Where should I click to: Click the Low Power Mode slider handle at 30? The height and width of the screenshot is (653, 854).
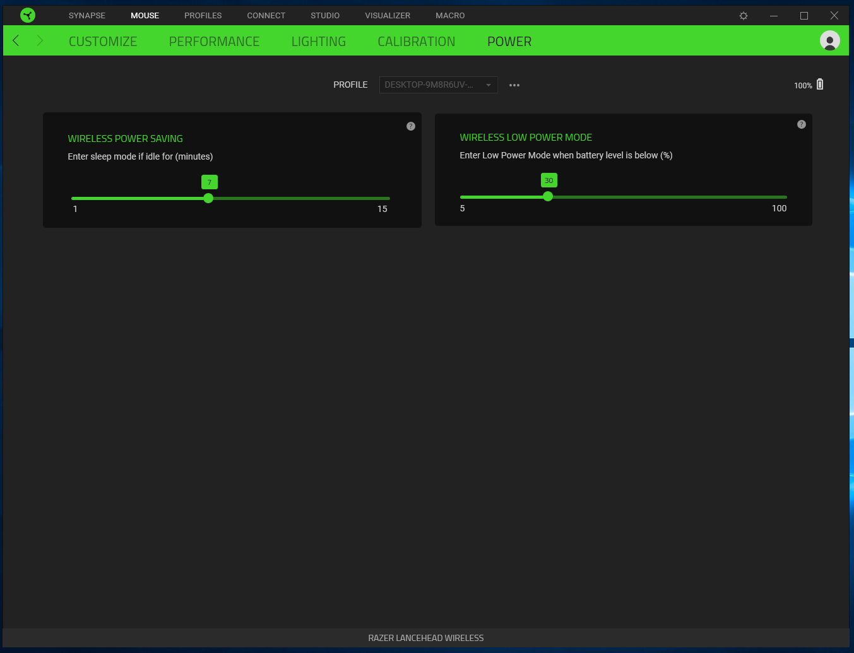coord(547,196)
